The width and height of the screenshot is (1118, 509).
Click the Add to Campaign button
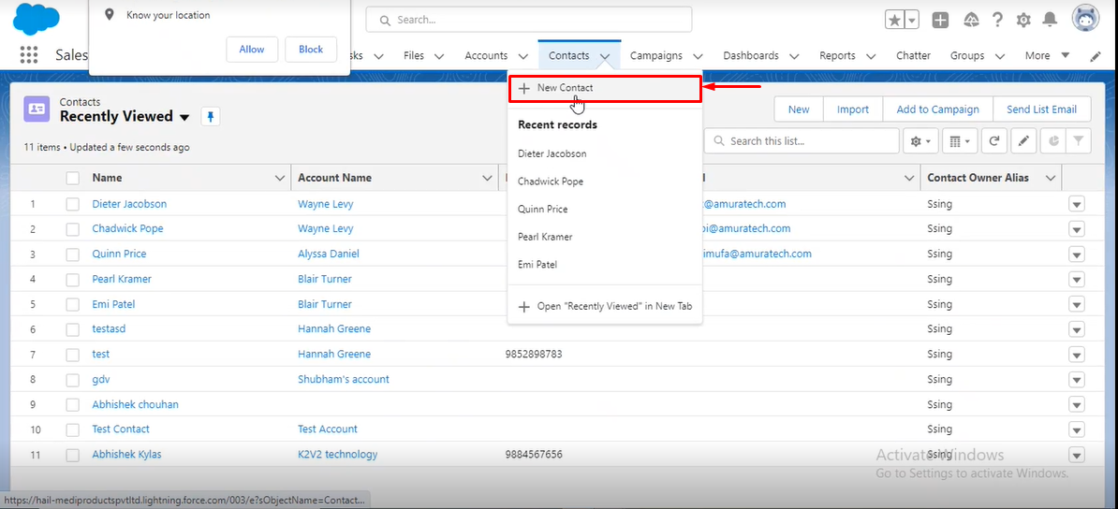937,109
